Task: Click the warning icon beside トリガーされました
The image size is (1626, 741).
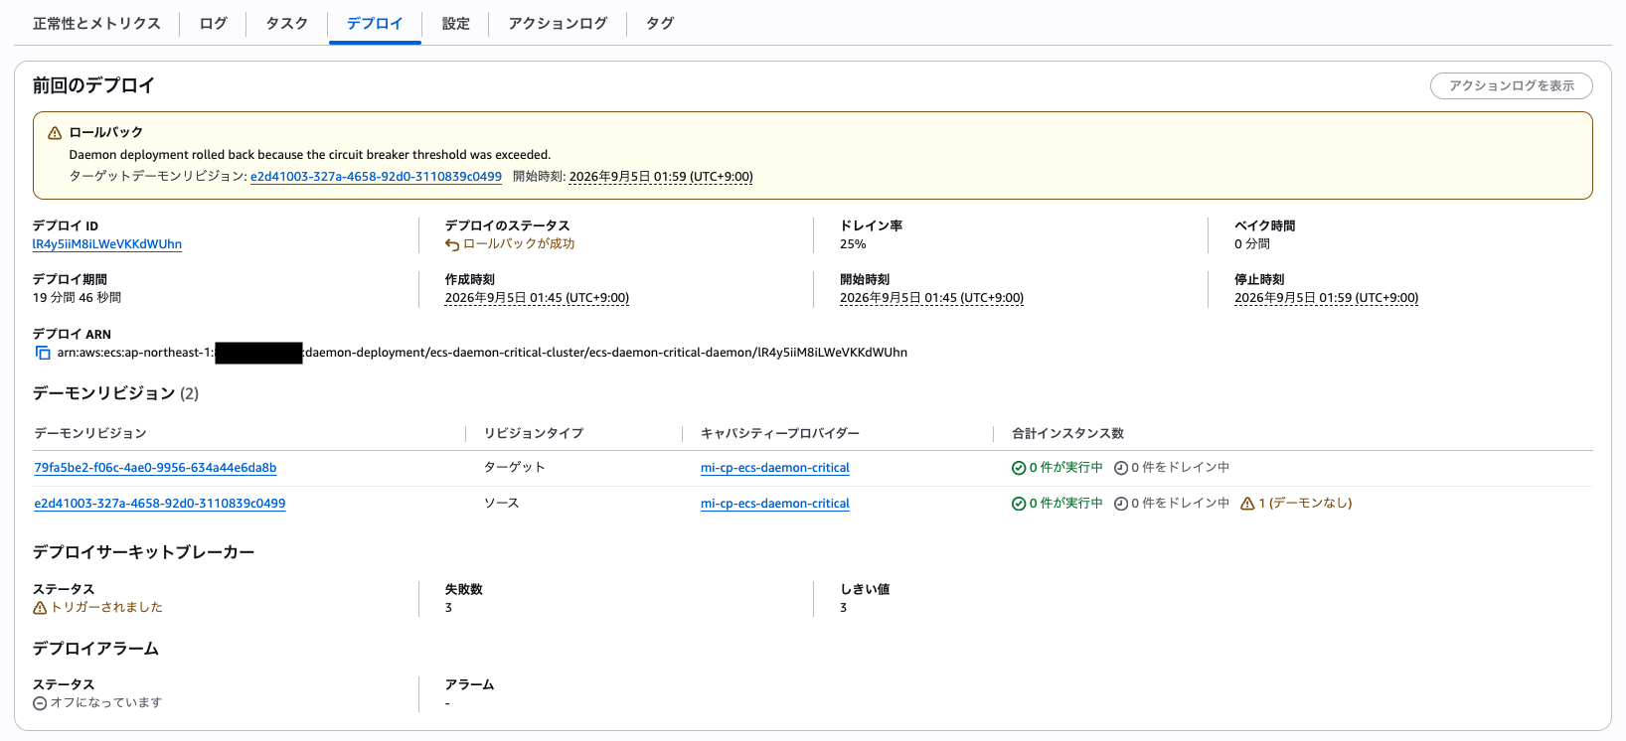Action: tap(40, 608)
